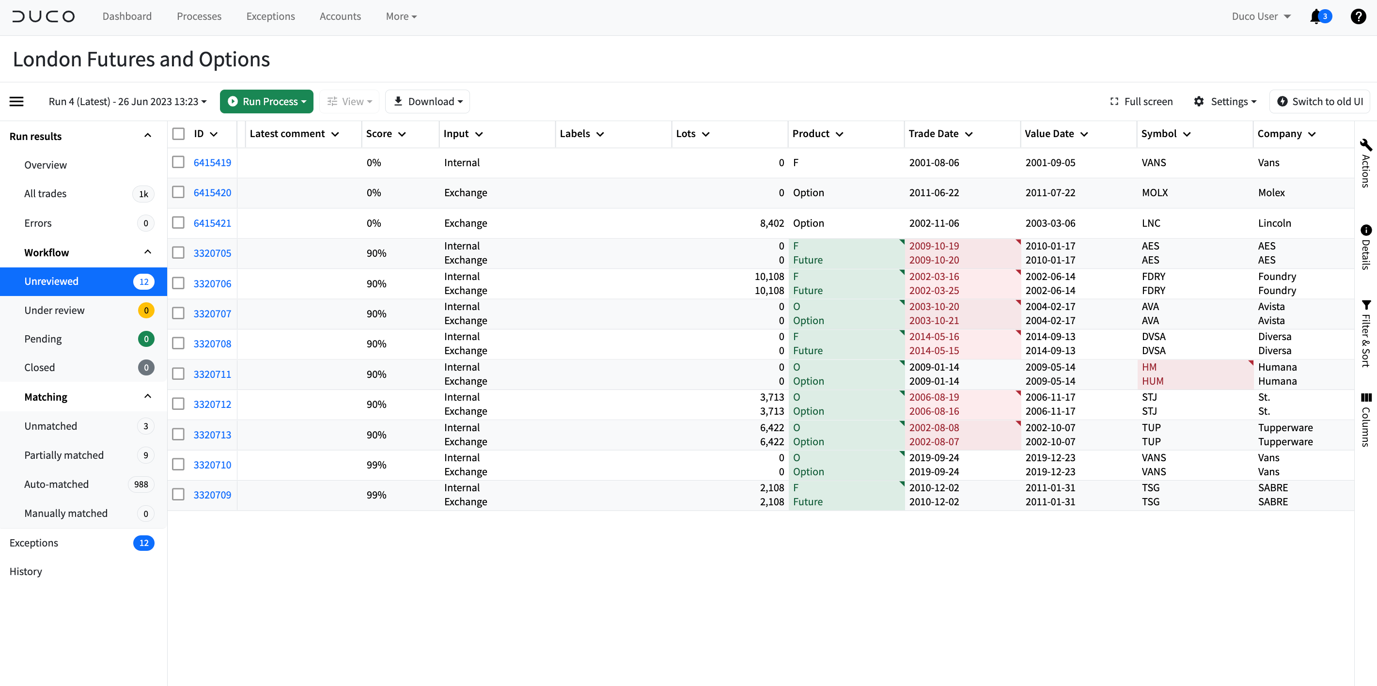
Task: Open the help question mark icon
Action: click(x=1358, y=16)
